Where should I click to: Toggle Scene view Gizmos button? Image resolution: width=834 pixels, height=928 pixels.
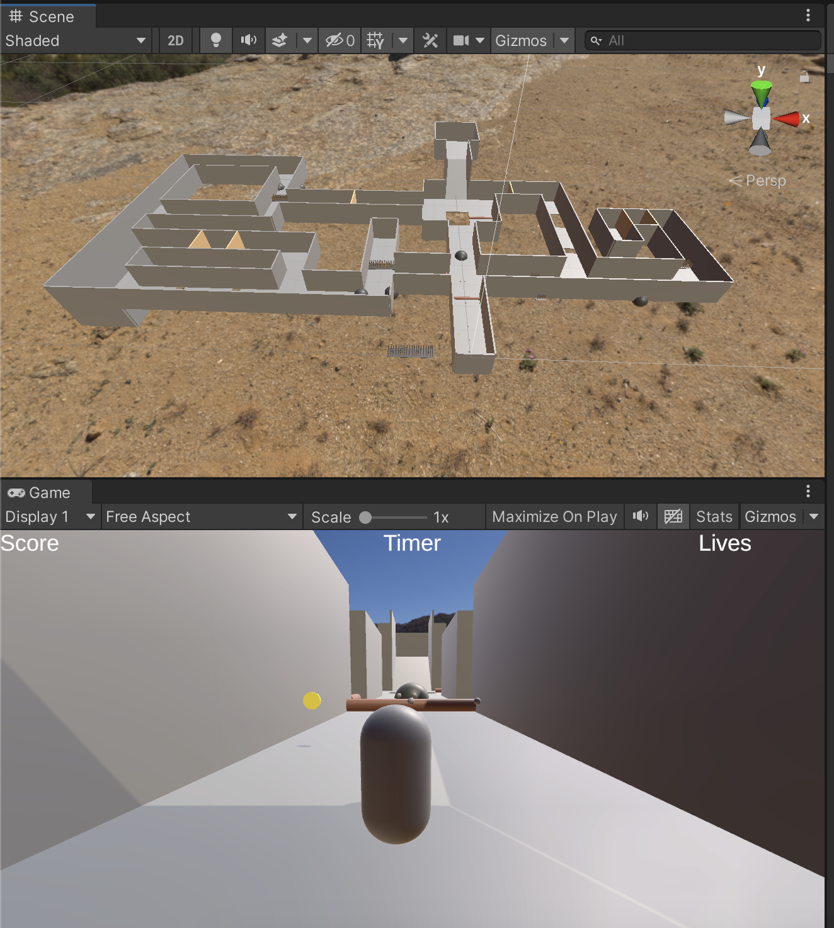point(522,40)
